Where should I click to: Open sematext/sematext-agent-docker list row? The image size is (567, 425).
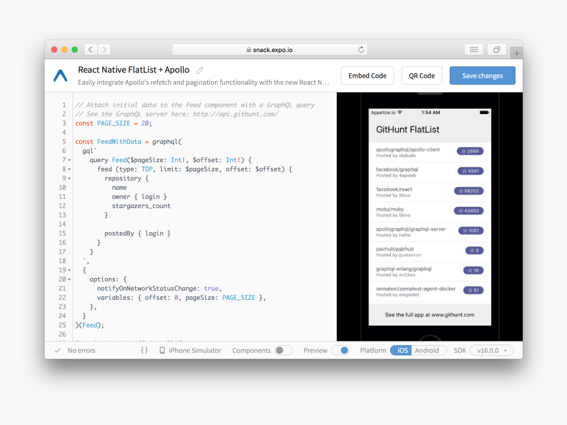(430, 292)
